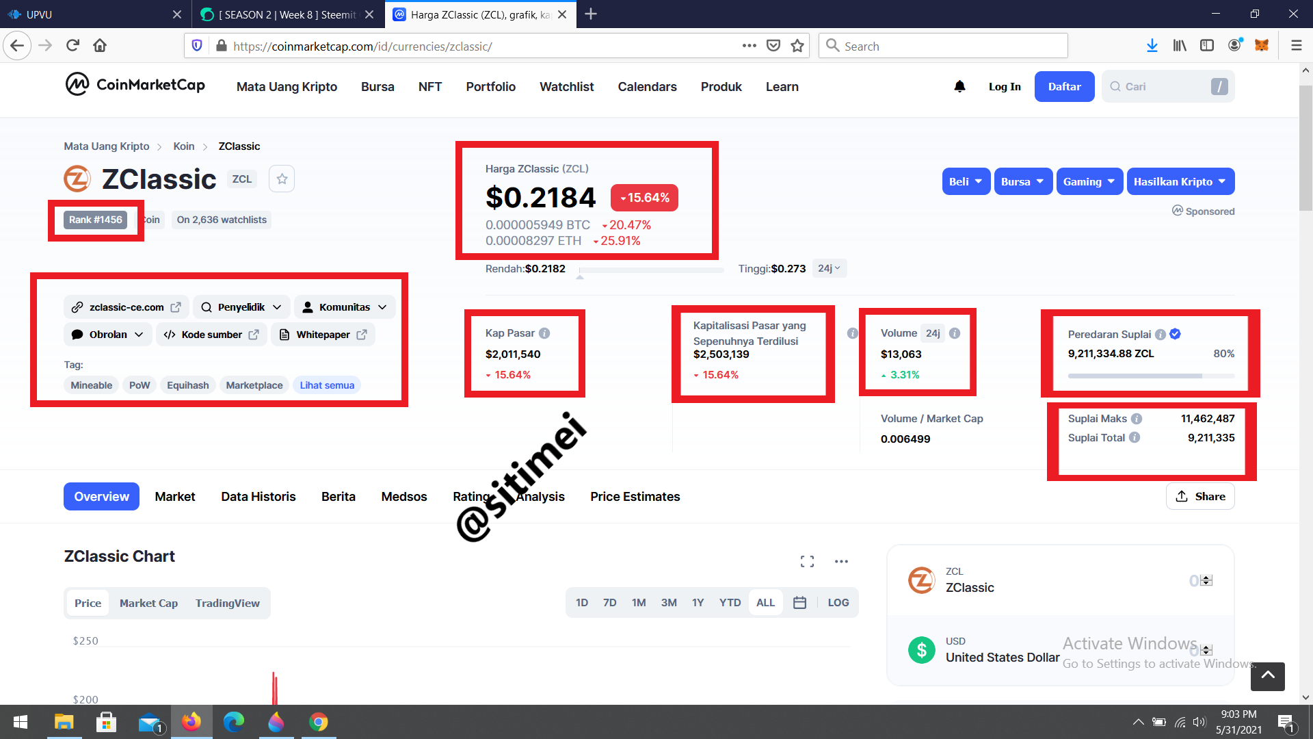
Task: Open Windows Start menu
Action: coord(21,722)
